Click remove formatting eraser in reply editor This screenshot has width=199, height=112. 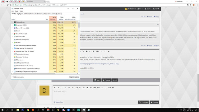(x=55, y=87)
